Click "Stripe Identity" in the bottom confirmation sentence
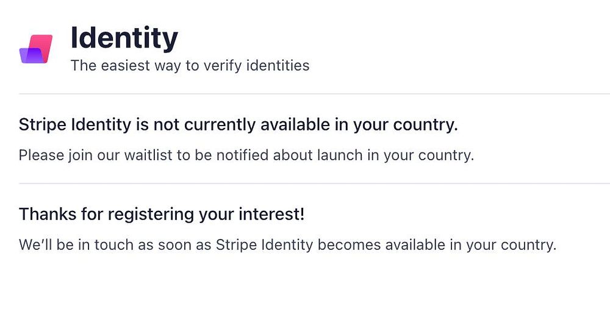Screen dimensions: 610x331 pos(264,245)
